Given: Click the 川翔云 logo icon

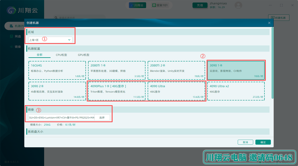Looking at the screenshot, I should coord(11,10).
